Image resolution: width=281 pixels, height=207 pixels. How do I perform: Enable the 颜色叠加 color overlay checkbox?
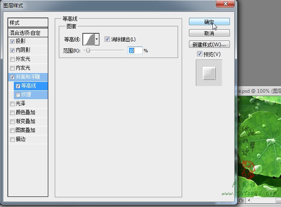coord(12,113)
